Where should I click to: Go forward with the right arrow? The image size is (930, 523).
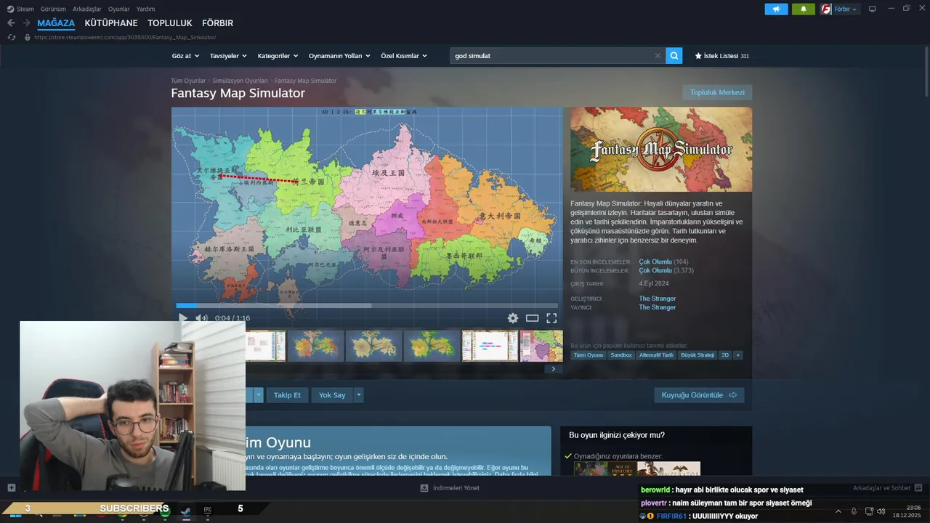point(26,23)
